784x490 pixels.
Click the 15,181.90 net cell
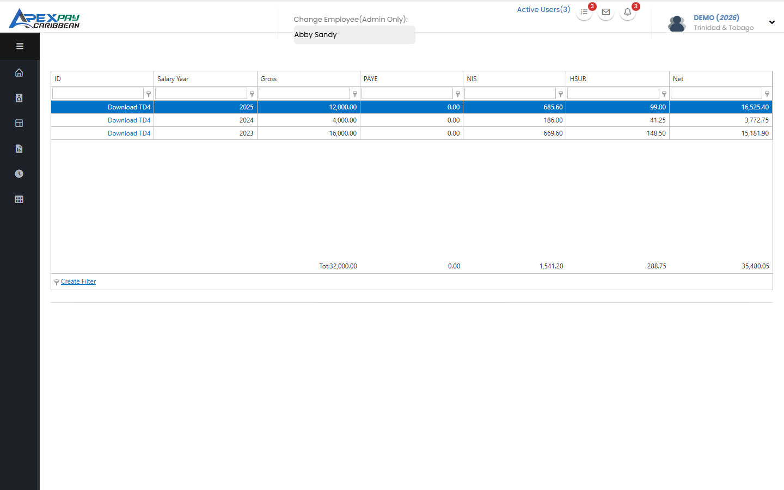coord(721,133)
